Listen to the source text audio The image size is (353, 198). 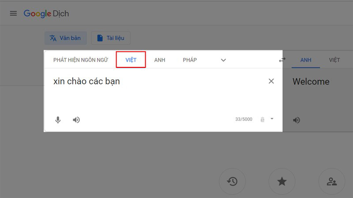point(76,120)
